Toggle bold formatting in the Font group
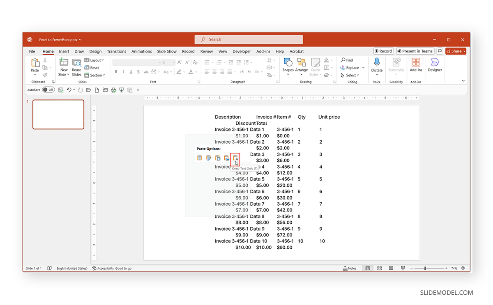 (x=116, y=71)
